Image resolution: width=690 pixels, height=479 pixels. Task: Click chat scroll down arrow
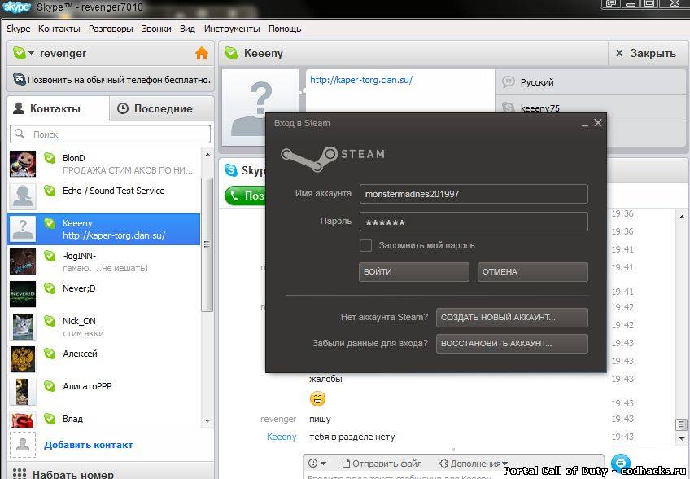[682, 438]
